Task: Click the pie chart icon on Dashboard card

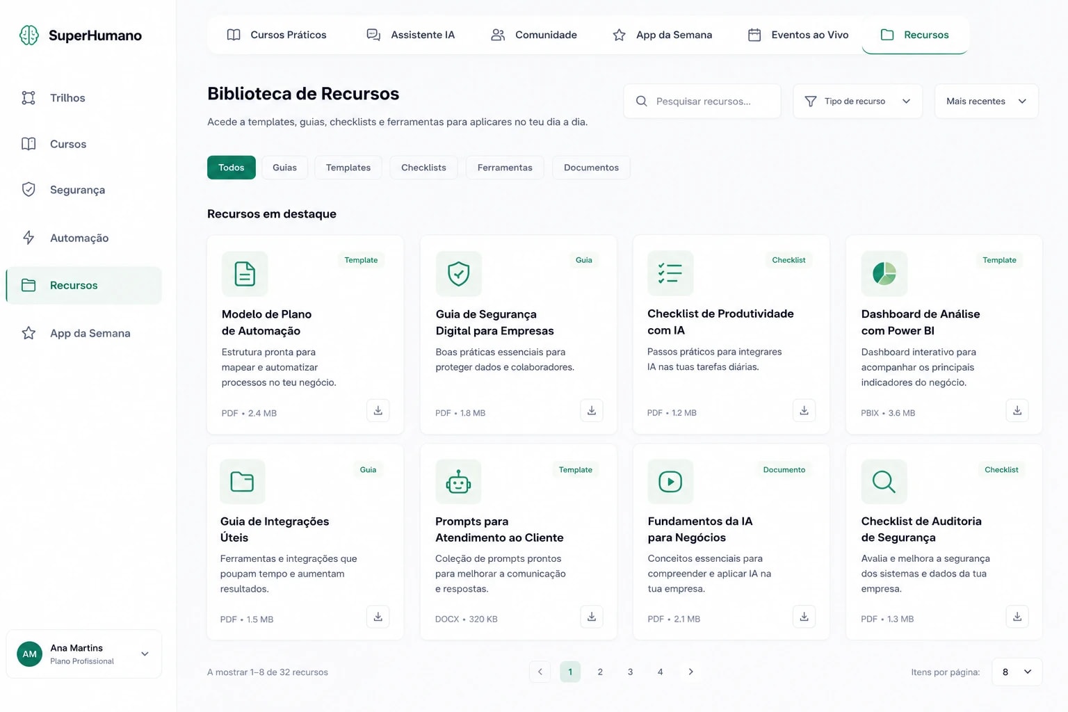Action: point(884,273)
